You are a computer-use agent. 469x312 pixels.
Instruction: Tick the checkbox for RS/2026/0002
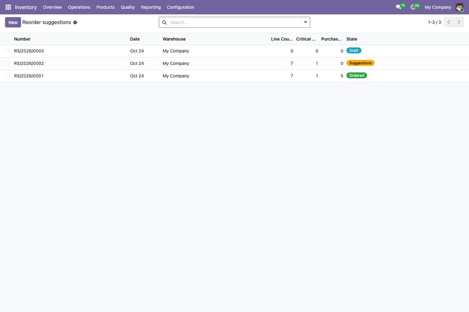[x=7, y=63]
